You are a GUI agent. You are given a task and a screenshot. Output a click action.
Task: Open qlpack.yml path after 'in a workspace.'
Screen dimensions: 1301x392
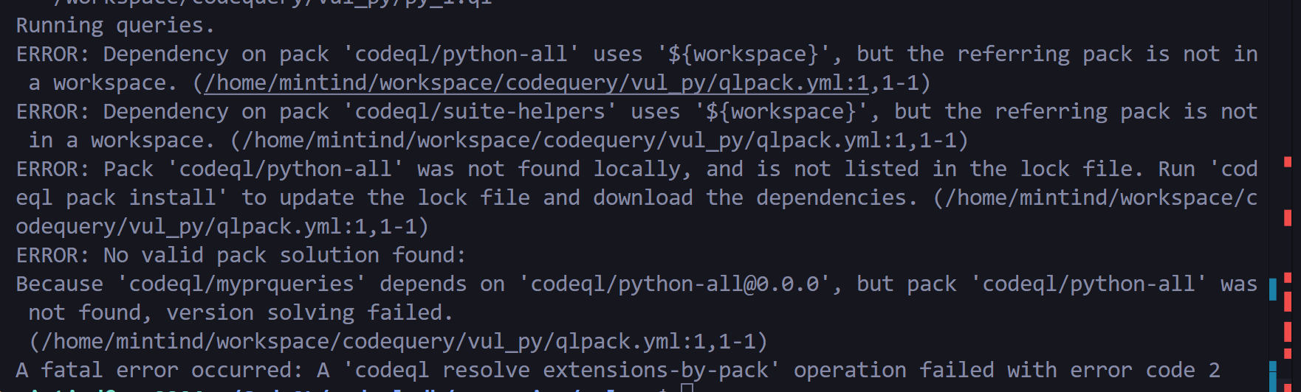[600, 140]
